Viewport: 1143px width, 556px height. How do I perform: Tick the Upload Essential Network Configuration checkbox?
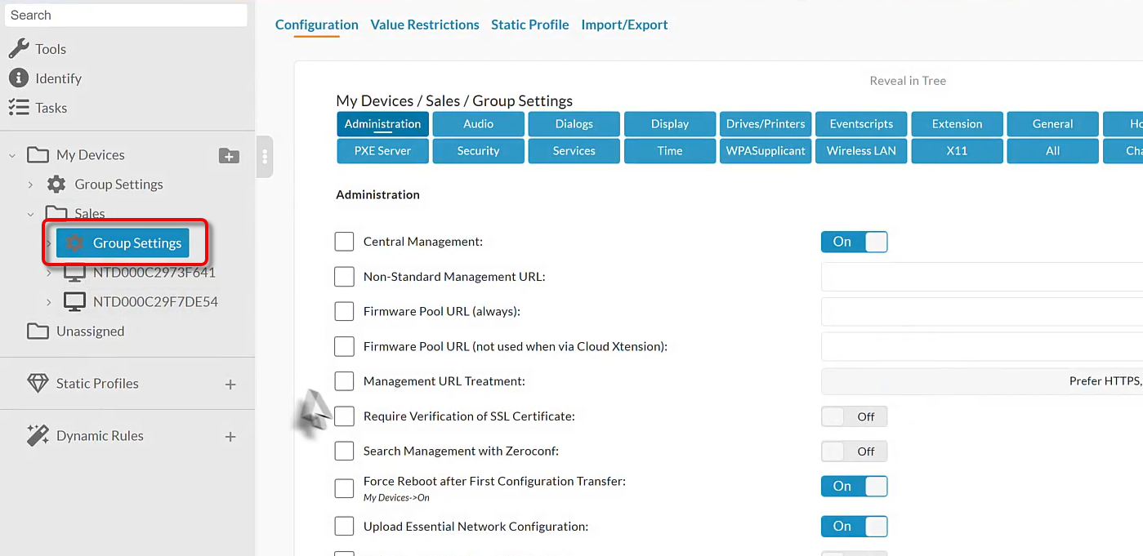tap(344, 527)
